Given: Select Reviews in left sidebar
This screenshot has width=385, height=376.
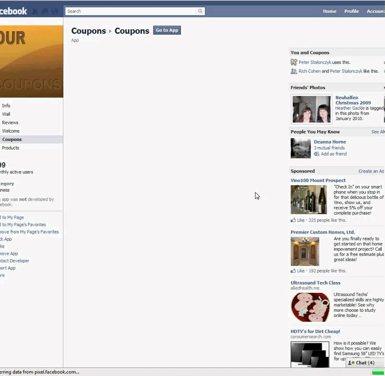Looking at the screenshot, I should point(10,123).
